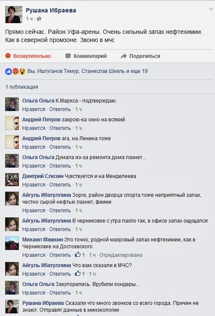The image size is (215, 316).
Task: Open the angry face reaction icon in summary
Action: coord(15,71)
